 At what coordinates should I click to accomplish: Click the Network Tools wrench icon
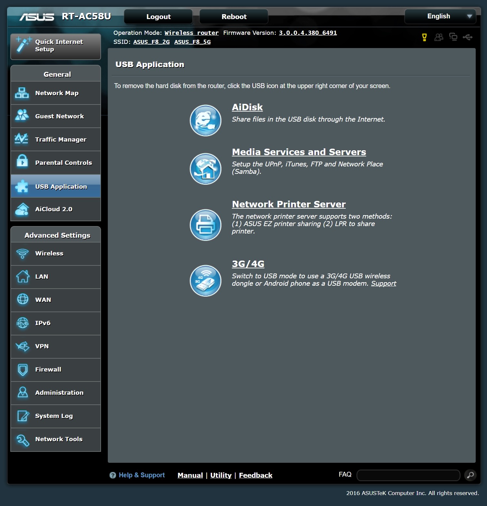click(x=23, y=440)
